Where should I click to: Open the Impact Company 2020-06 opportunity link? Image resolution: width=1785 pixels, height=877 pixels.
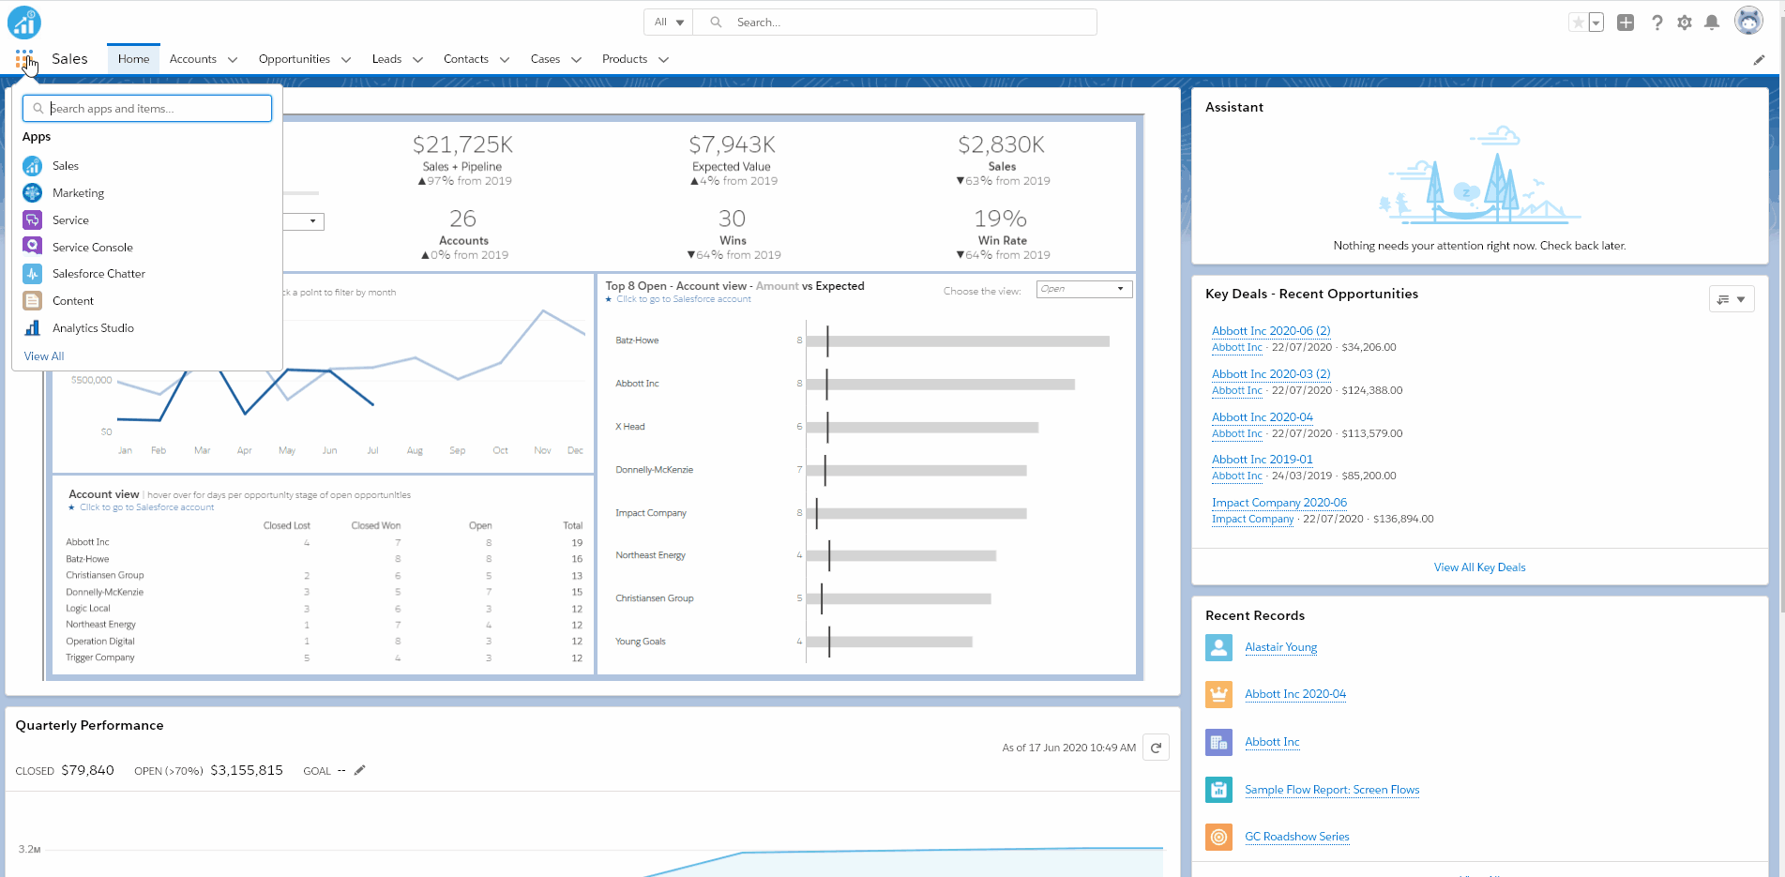pyautogui.click(x=1279, y=503)
